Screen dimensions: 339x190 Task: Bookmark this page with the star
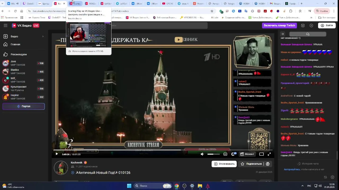point(212,11)
